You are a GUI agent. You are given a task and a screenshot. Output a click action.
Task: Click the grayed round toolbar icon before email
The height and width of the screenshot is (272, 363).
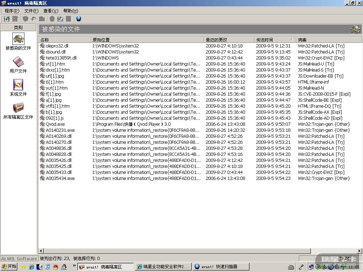52,19
